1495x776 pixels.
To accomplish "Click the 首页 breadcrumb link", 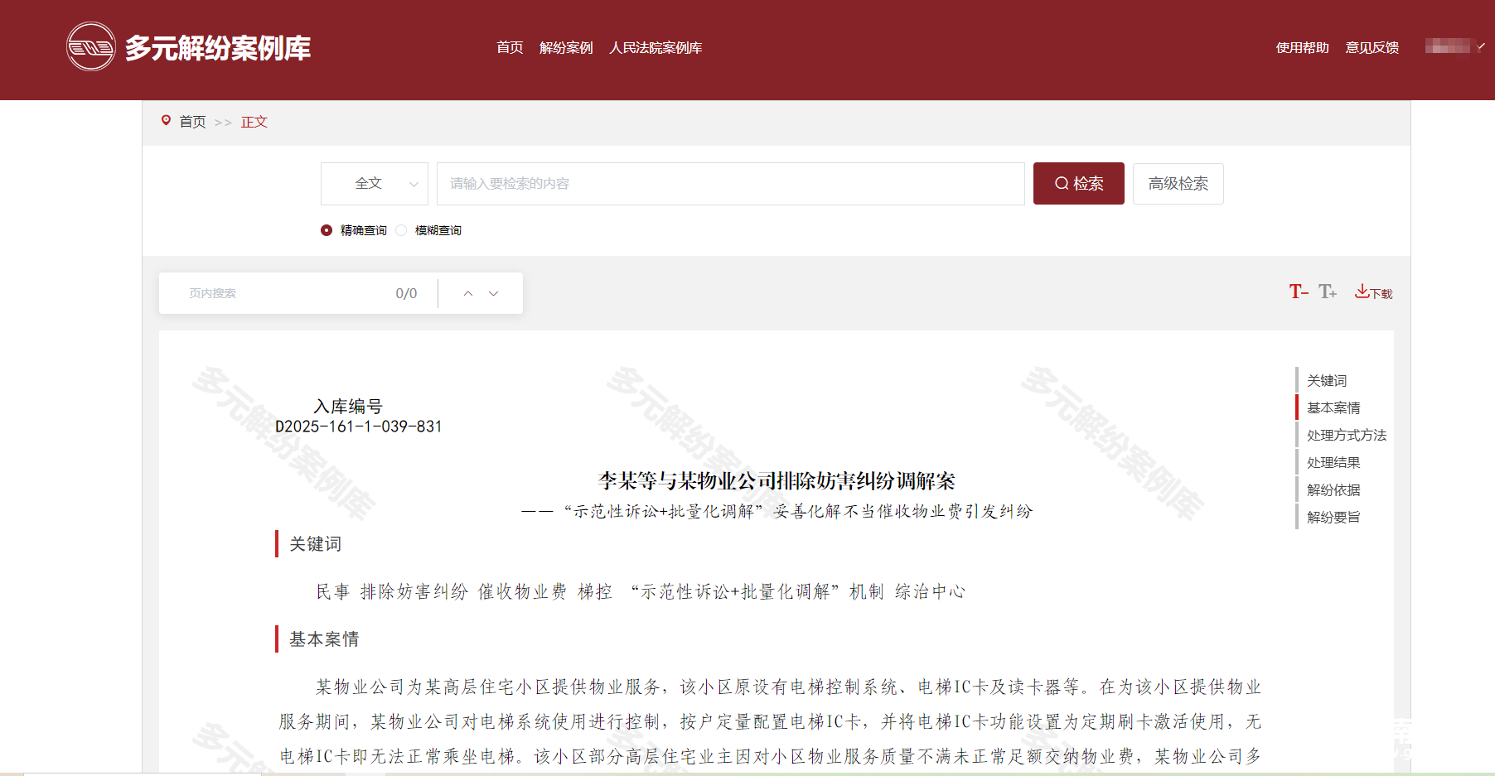I will coord(192,122).
